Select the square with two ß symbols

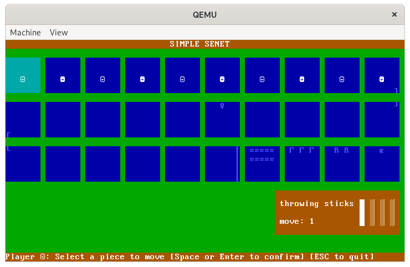coord(342,163)
